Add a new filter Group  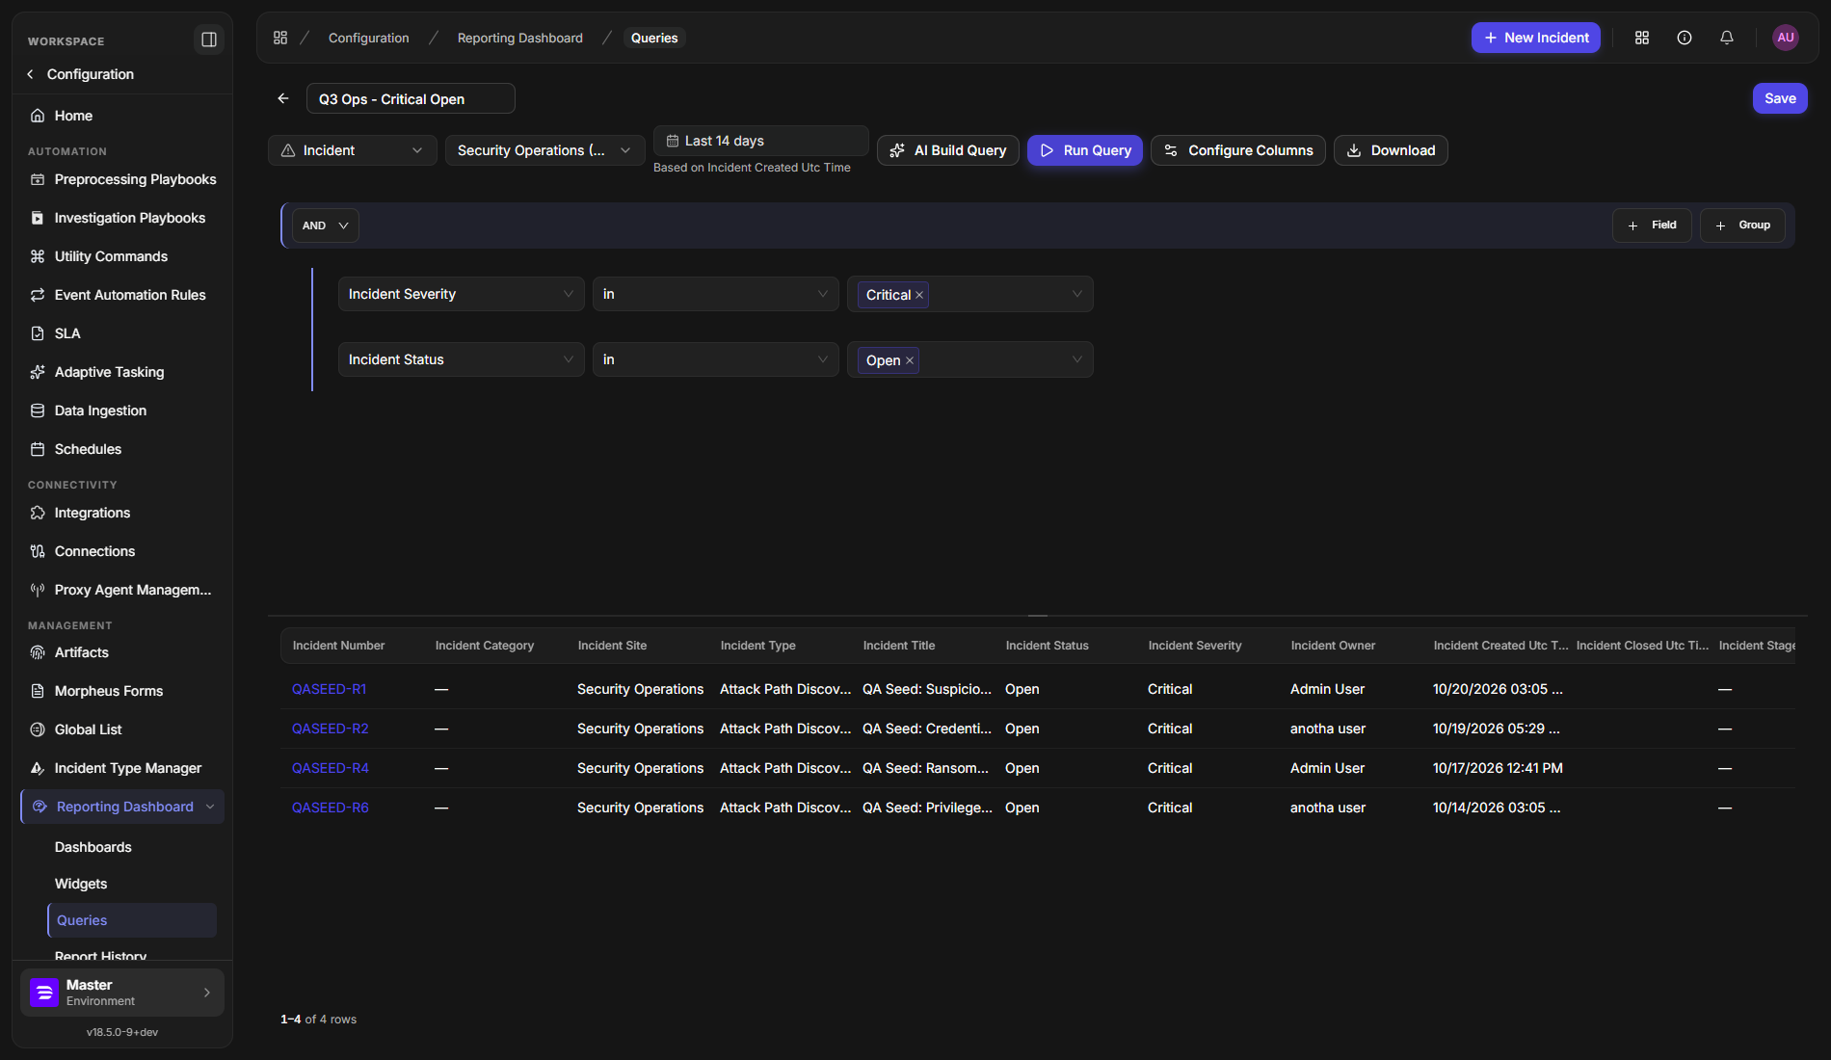tap(1742, 225)
